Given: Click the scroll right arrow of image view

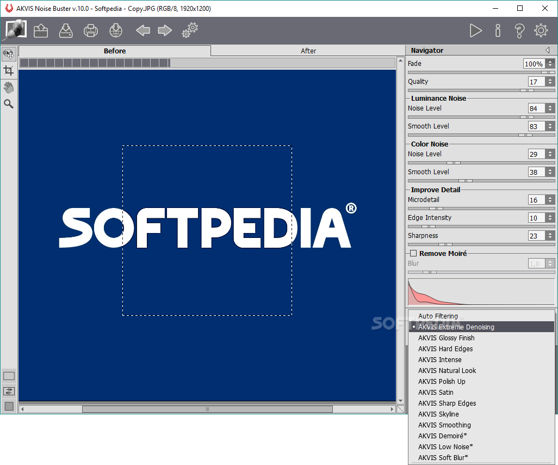Looking at the screenshot, I should pos(392,409).
